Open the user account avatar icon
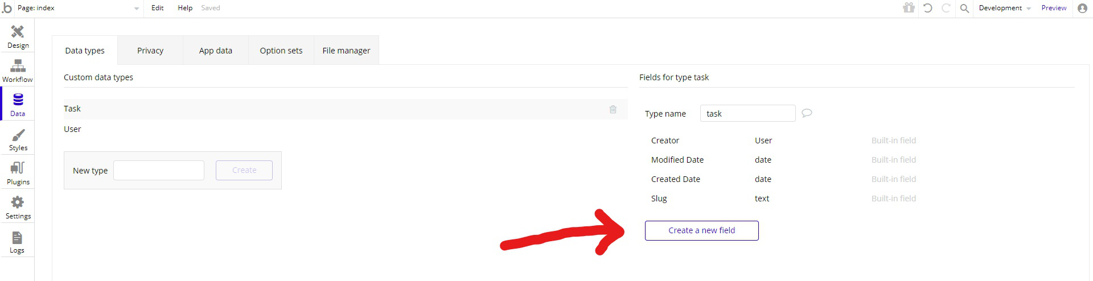The height and width of the screenshot is (281, 1093). (x=1082, y=8)
